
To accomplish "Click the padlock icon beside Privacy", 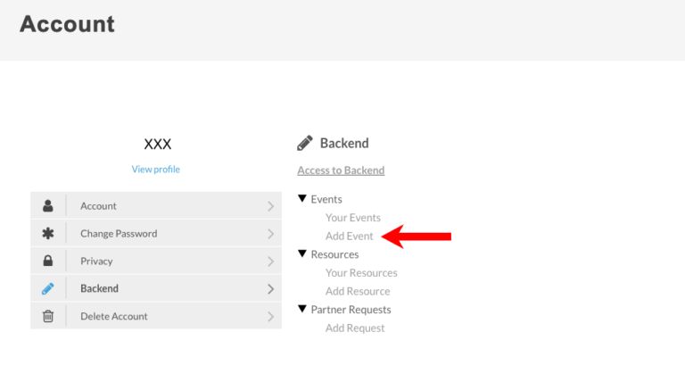I will [x=48, y=262].
